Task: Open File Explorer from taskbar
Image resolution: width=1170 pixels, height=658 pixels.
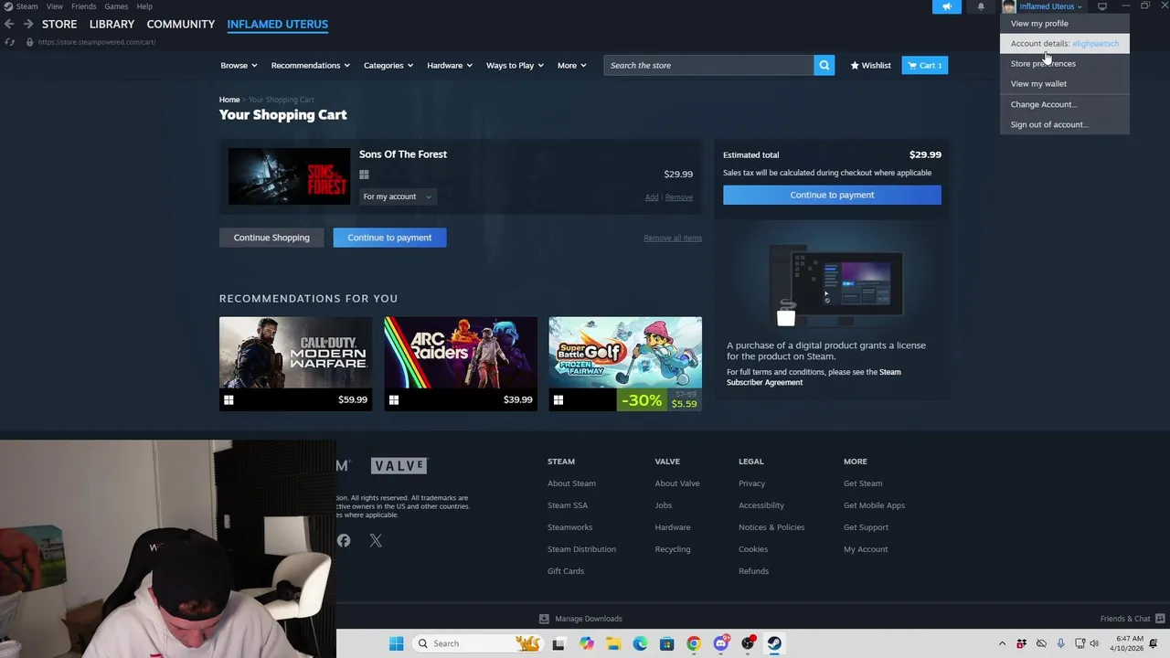Action: [613, 643]
